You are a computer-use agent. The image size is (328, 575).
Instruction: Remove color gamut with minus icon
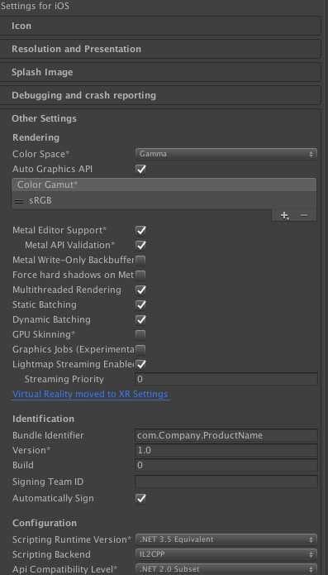coord(303,216)
